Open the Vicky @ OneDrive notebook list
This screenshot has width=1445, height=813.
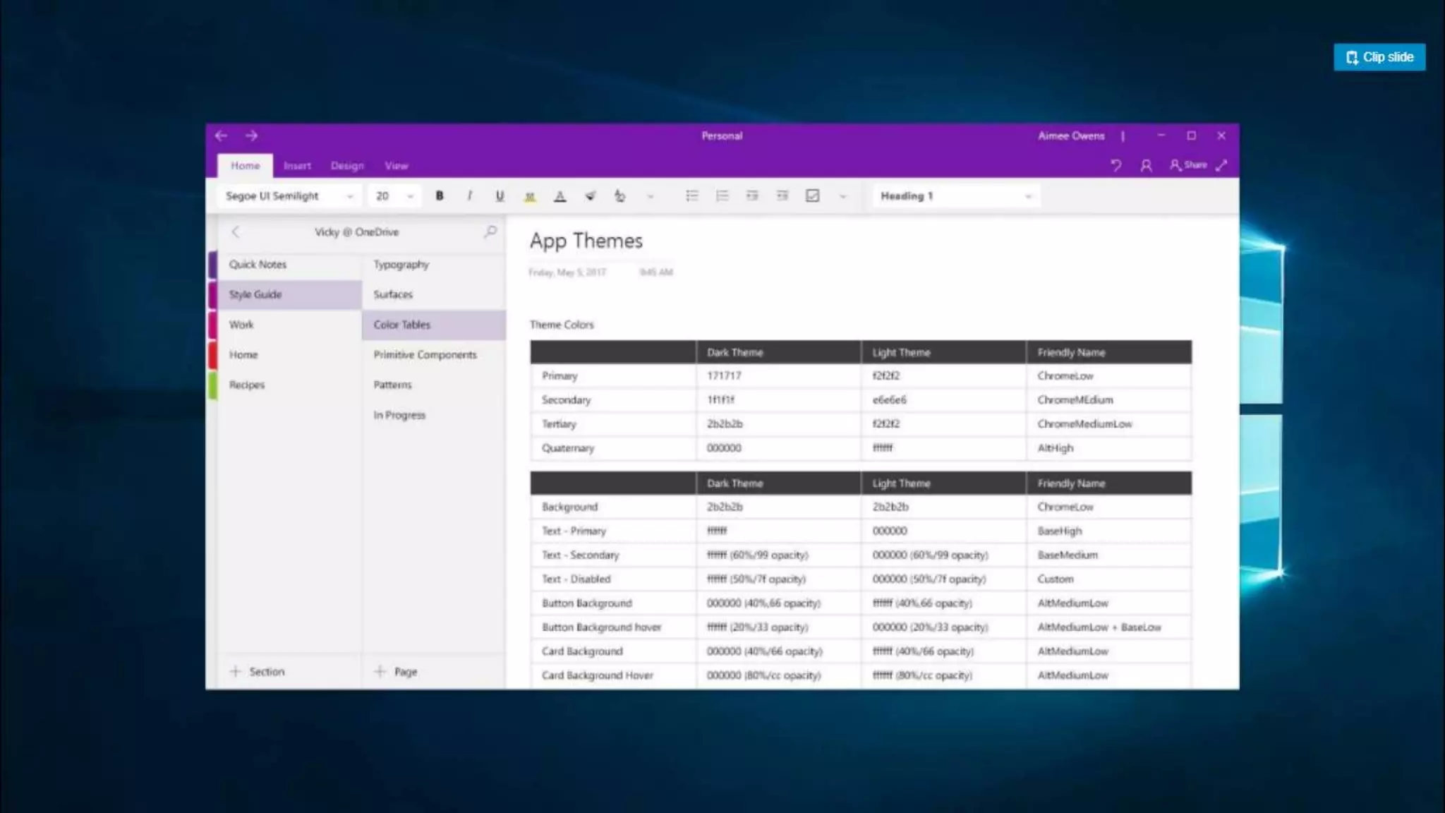click(x=356, y=231)
